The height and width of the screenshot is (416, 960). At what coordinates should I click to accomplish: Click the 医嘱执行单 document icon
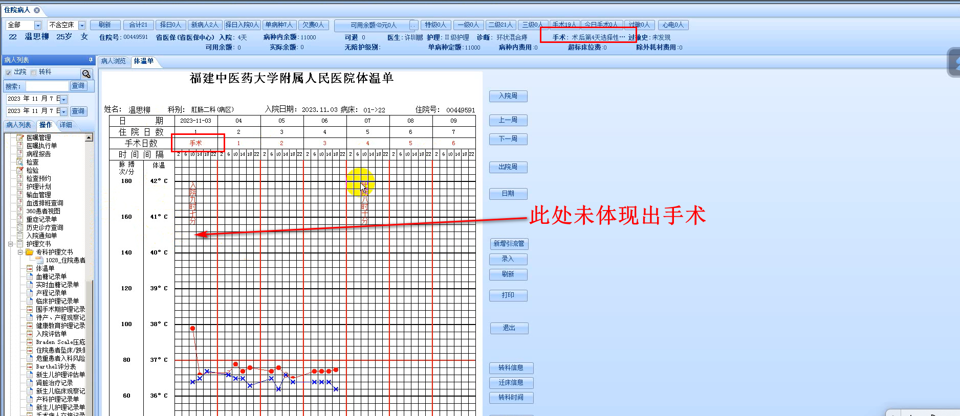[x=20, y=146]
